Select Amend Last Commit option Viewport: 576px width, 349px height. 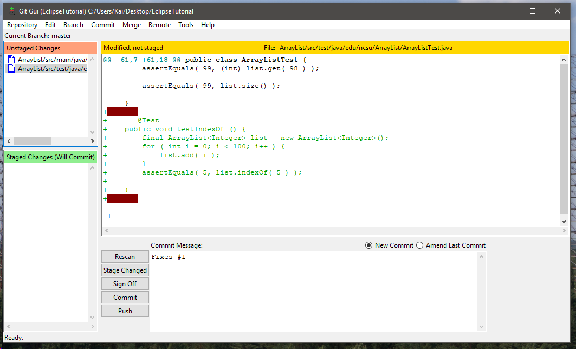(419, 245)
